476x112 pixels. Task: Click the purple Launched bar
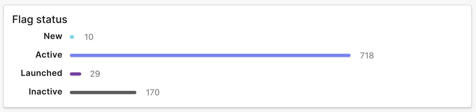tap(75, 74)
